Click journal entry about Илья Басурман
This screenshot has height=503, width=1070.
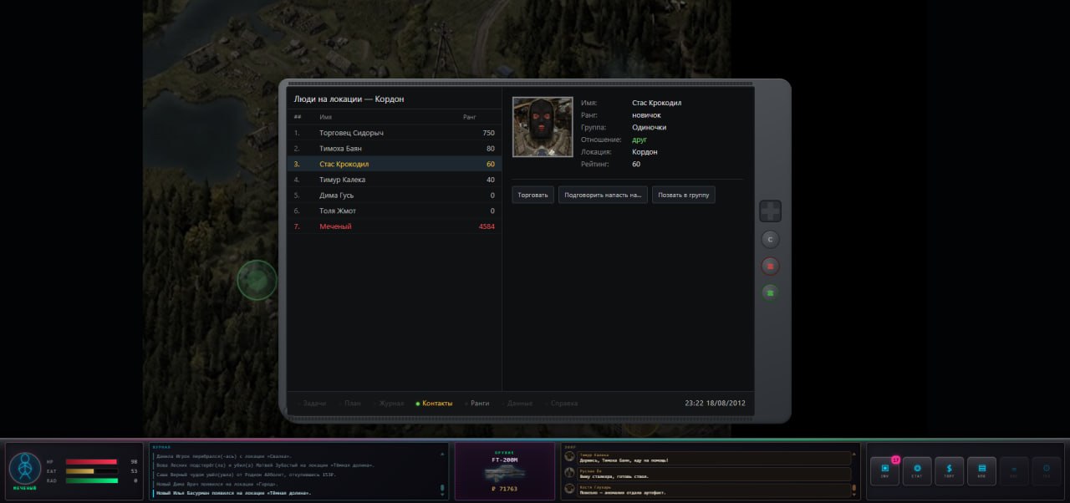click(x=233, y=493)
